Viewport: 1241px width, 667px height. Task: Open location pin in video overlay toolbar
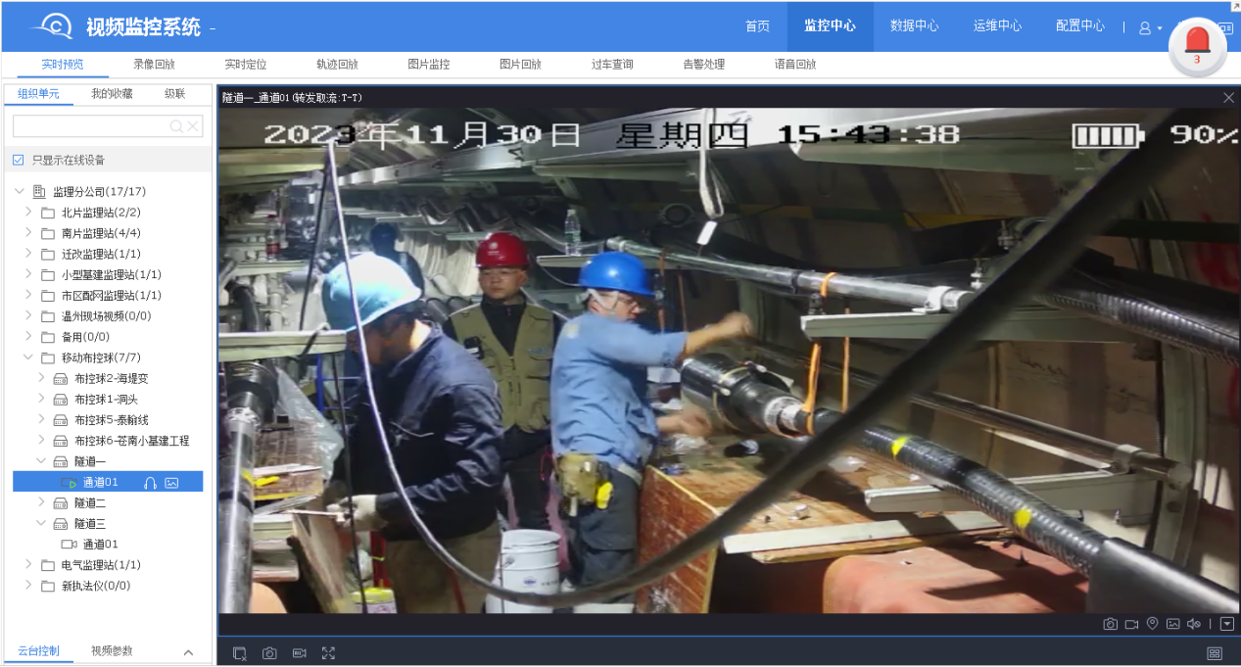(1152, 624)
